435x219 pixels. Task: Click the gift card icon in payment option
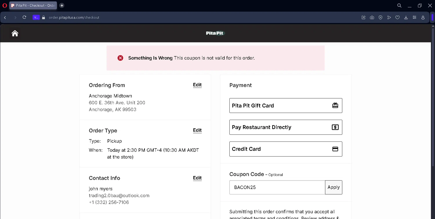335,105
